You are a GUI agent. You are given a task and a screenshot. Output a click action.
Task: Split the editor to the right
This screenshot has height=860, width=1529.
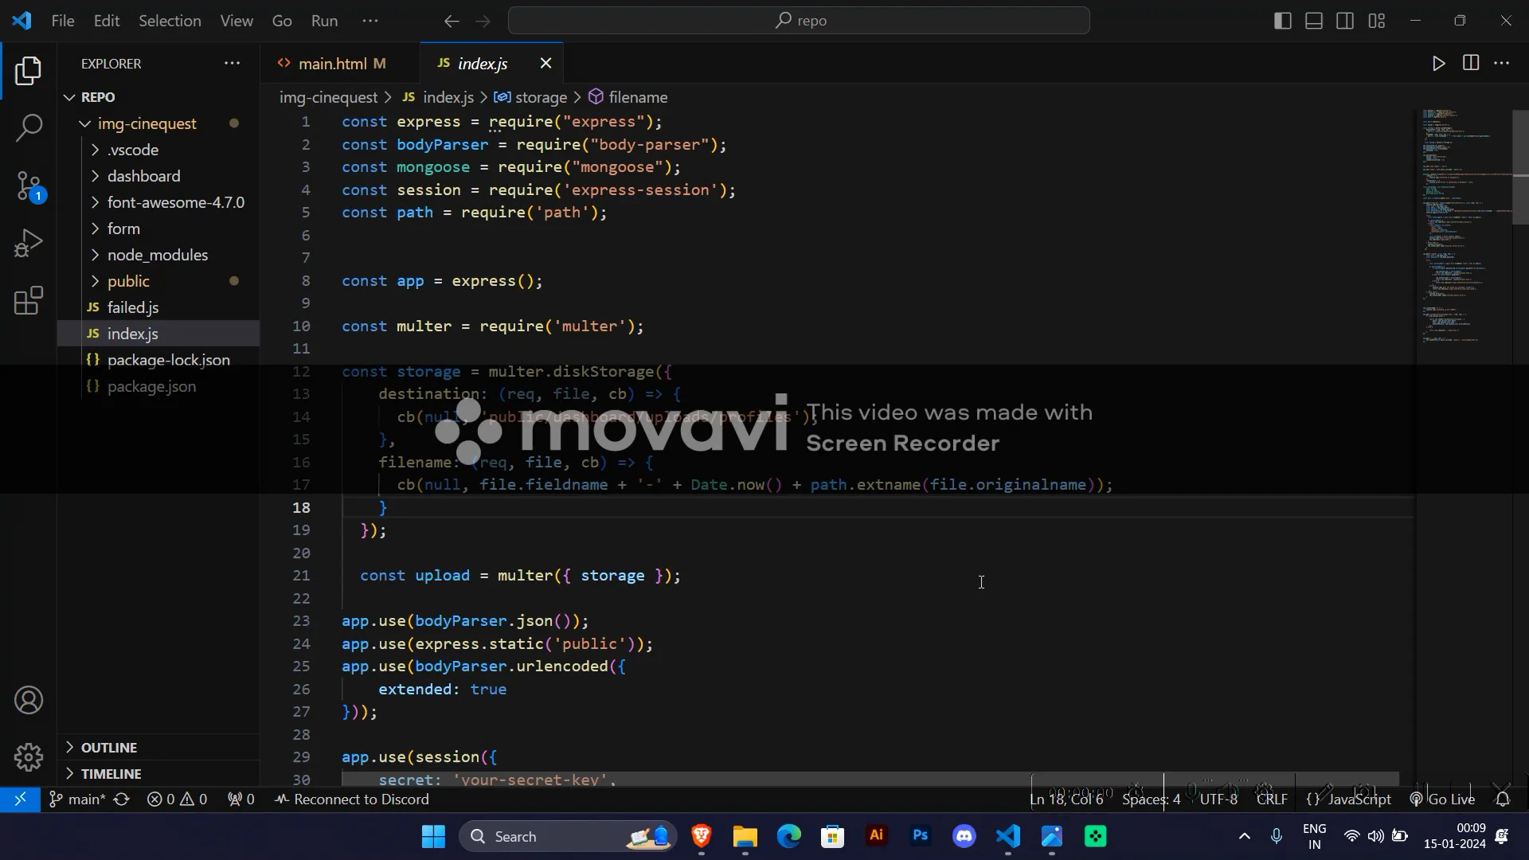click(x=1471, y=64)
